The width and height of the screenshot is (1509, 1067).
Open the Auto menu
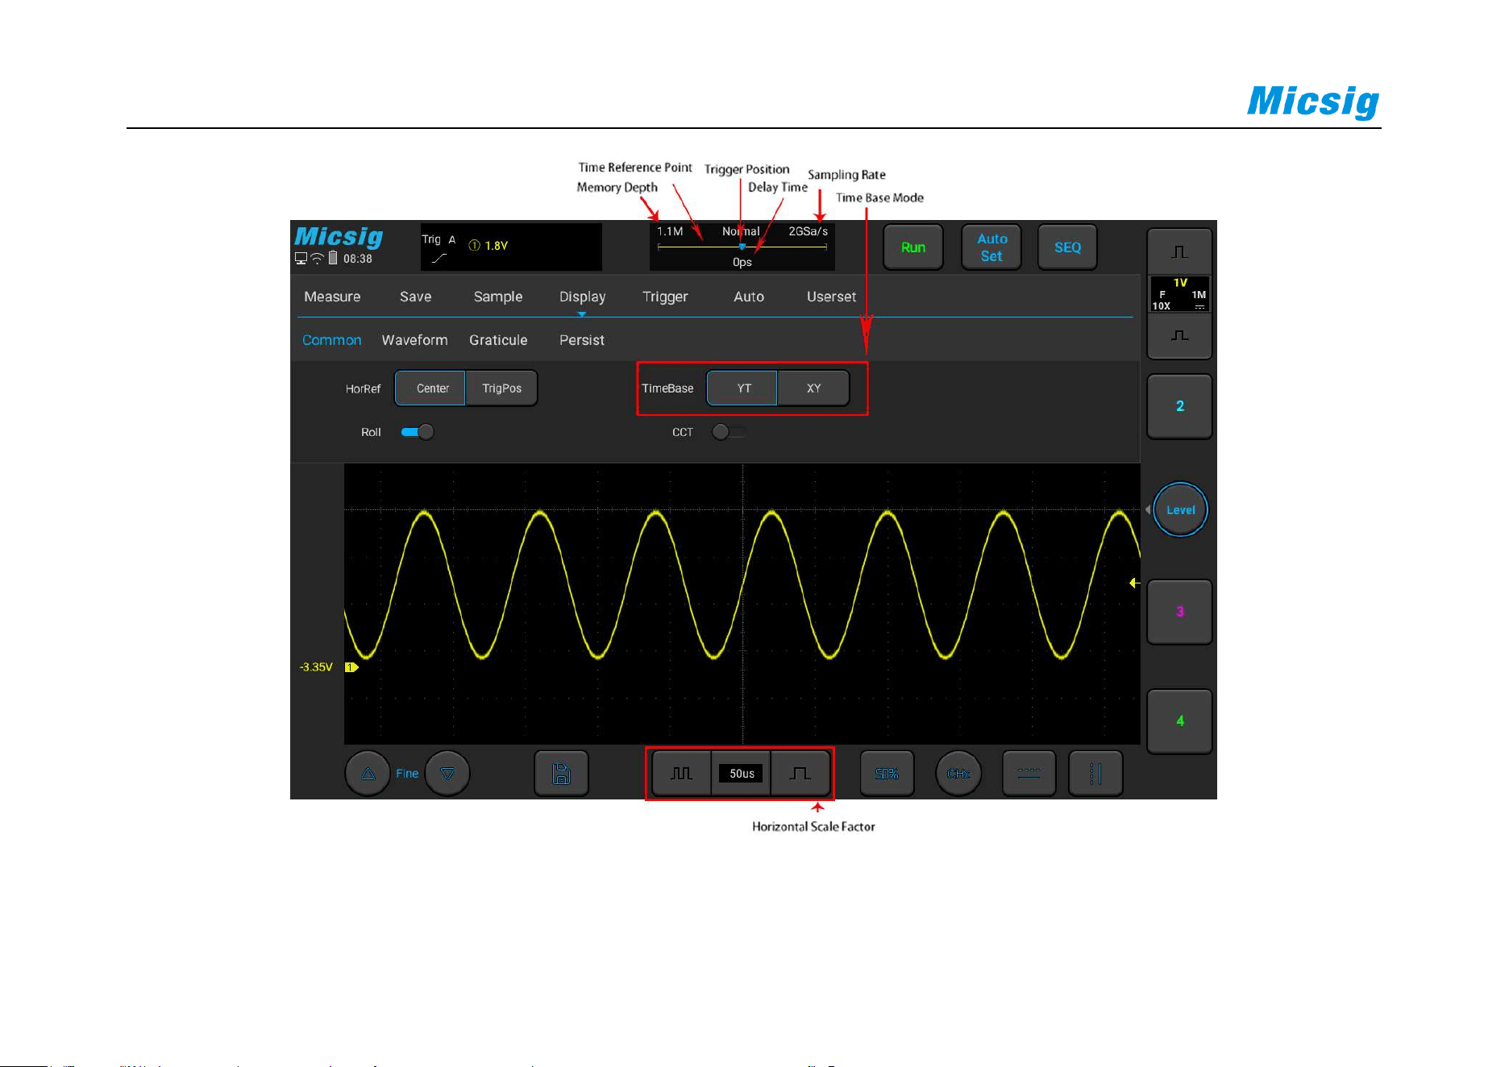[x=749, y=297]
